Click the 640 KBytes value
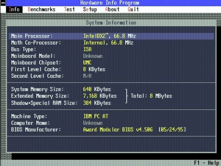 (97, 89)
